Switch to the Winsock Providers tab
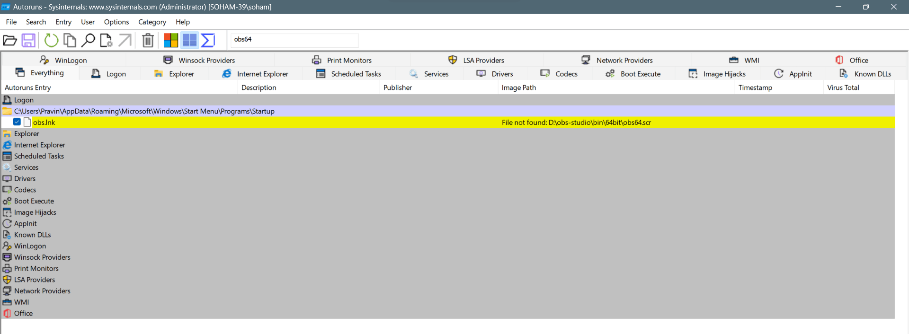 [199, 60]
